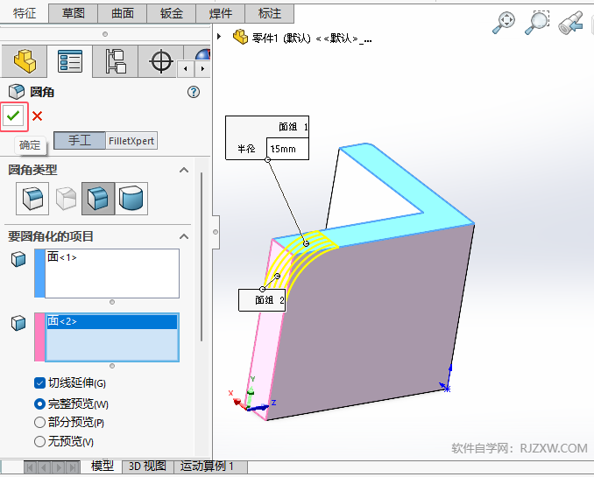
Task: Click face set 2 cube icon
Action: (18, 323)
